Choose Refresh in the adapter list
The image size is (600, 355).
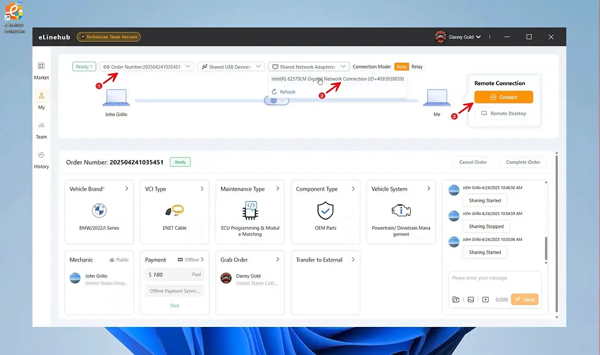[283, 92]
